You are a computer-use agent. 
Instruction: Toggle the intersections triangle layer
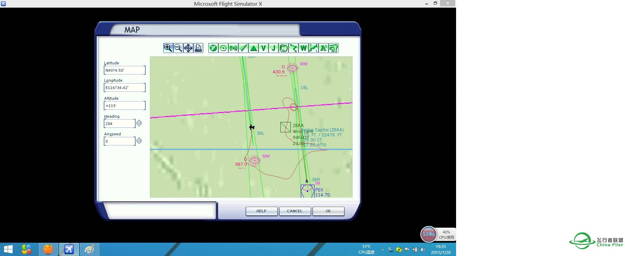coord(253,48)
